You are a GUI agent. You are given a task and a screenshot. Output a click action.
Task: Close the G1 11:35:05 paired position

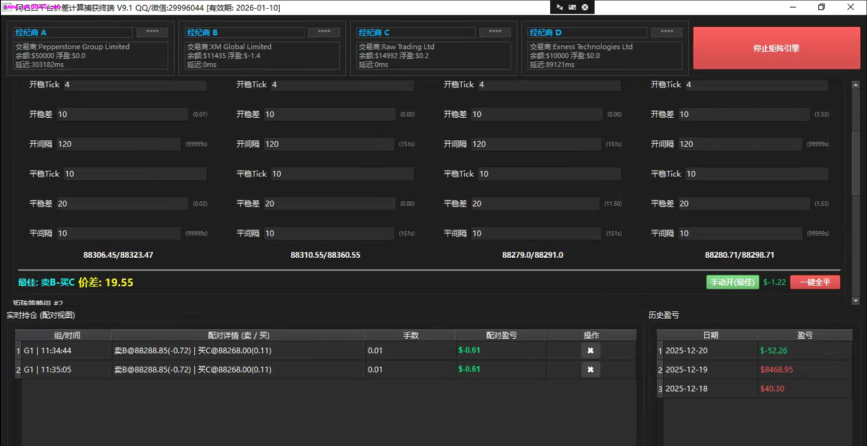[590, 370]
